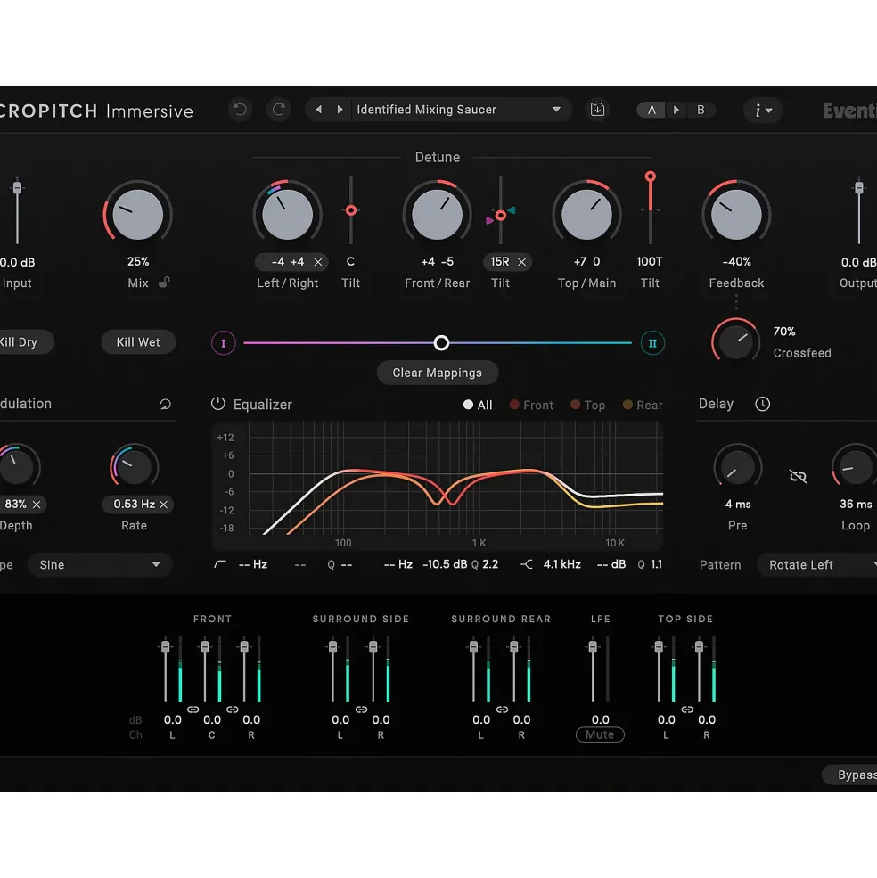Click the Front/Rear detune knob
Viewport: 877px width, 878px height.
pos(438,215)
